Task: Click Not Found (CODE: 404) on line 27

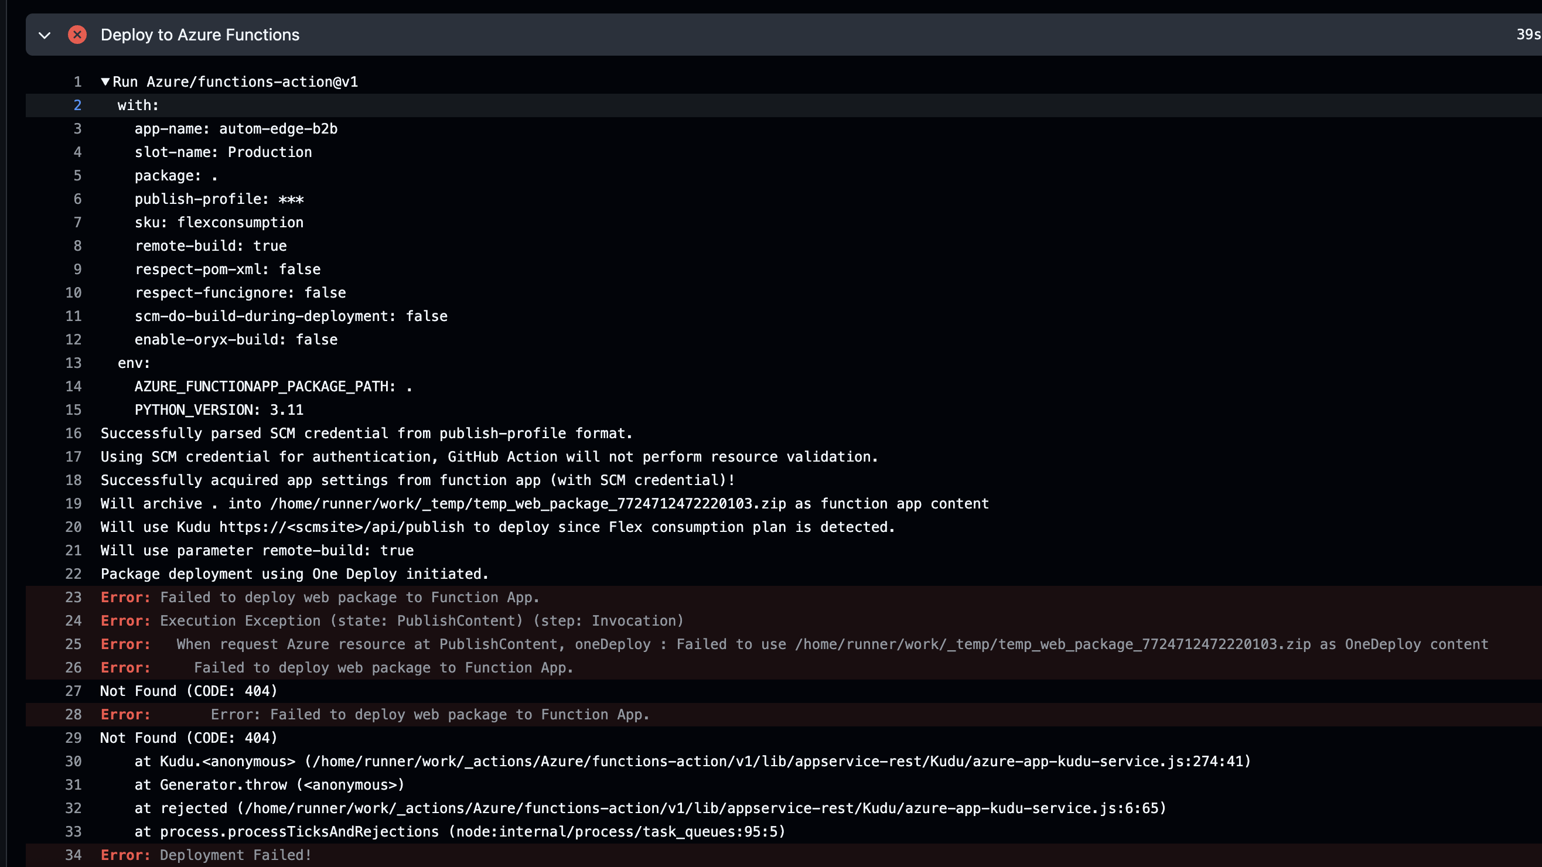Action: (189, 691)
